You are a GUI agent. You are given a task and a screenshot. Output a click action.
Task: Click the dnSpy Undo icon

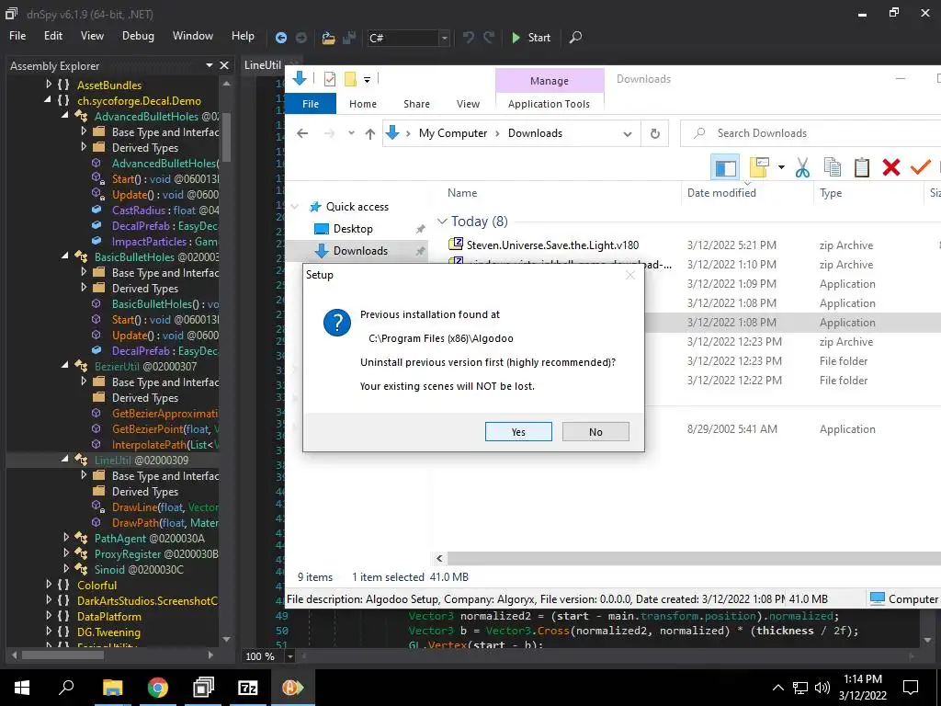[468, 38]
